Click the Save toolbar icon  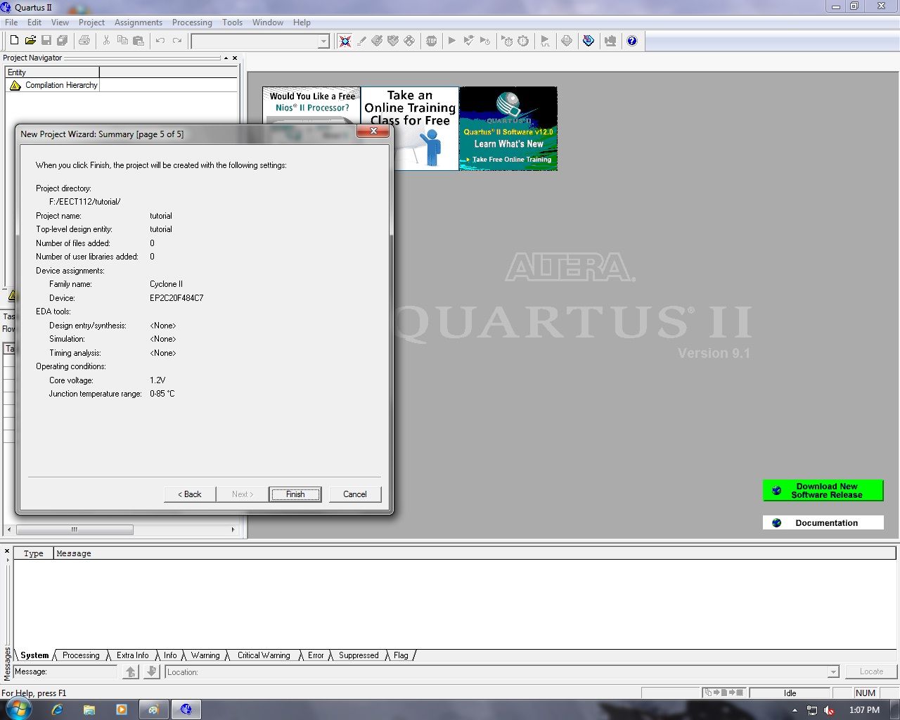point(46,40)
